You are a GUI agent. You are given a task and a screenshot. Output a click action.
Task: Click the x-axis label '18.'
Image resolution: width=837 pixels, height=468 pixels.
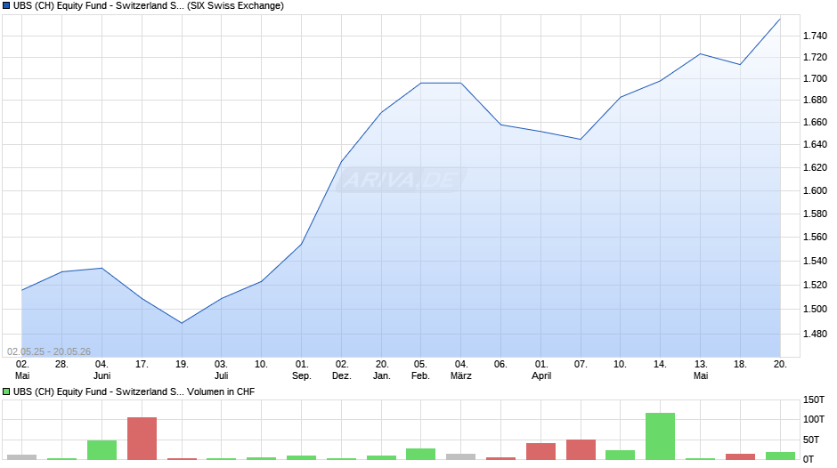click(x=740, y=364)
